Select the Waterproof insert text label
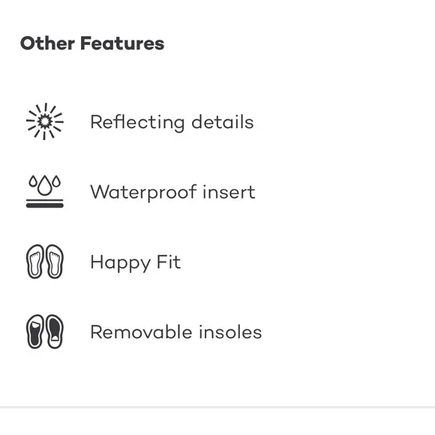 point(172,192)
